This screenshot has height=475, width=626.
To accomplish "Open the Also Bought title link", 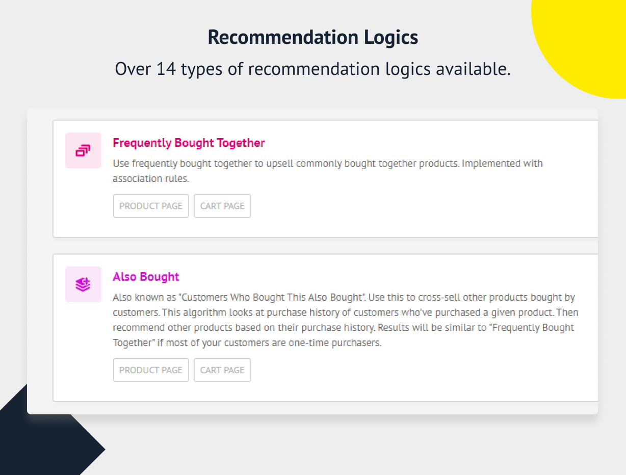I will tap(146, 277).
